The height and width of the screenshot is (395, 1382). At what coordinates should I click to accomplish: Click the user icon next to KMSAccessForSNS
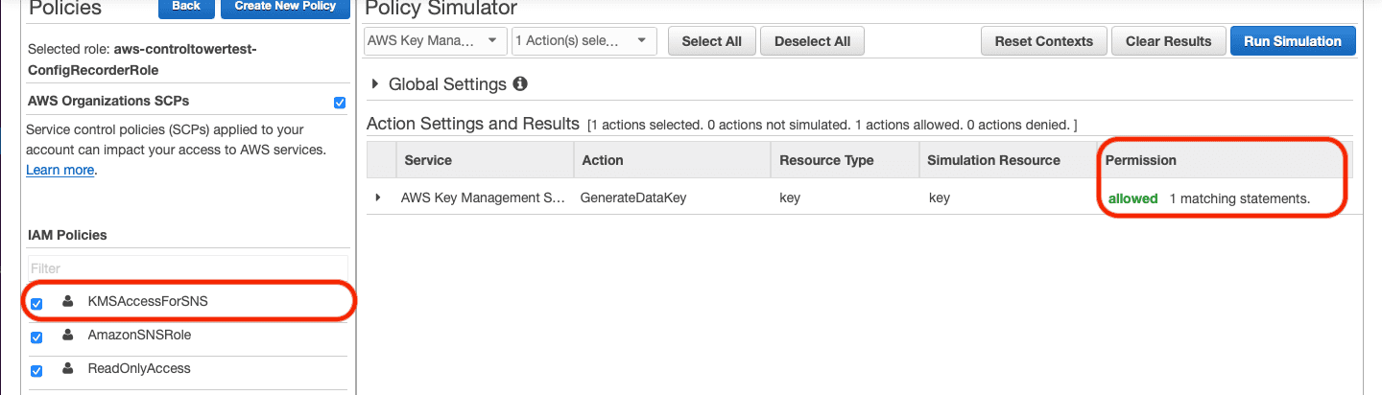pyautogui.click(x=67, y=301)
